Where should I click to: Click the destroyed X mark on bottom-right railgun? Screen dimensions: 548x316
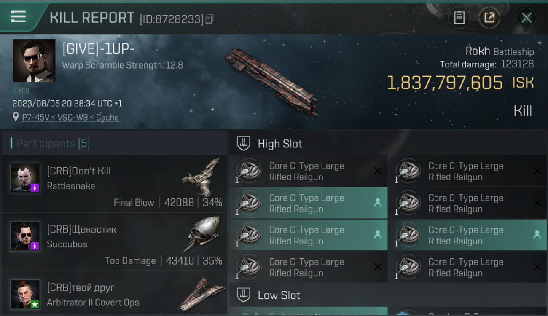tap(537, 267)
